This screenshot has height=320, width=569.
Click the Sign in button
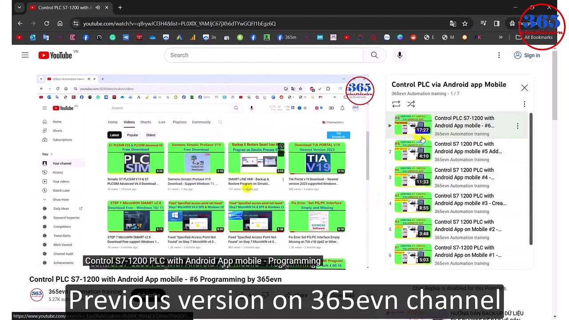click(527, 55)
